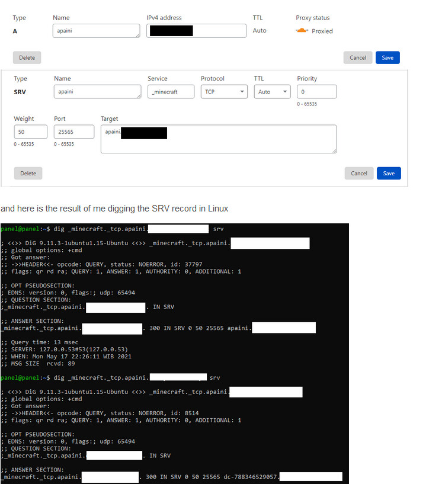This screenshot has height=484, width=429.
Task: Cancel editing the A record
Action: coord(357,57)
